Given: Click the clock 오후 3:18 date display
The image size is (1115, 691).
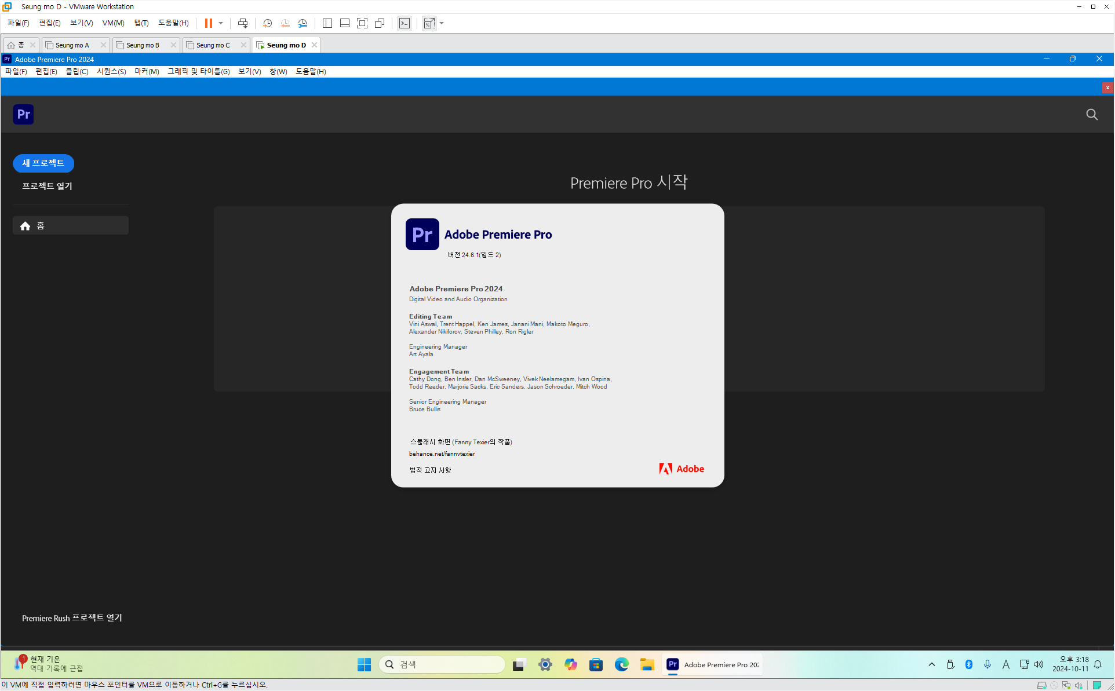Looking at the screenshot, I should pos(1070,664).
